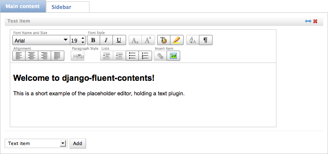Insert a numbered list
This screenshot has height=154, width=328.
pyautogui.click(x=145, y=56)
